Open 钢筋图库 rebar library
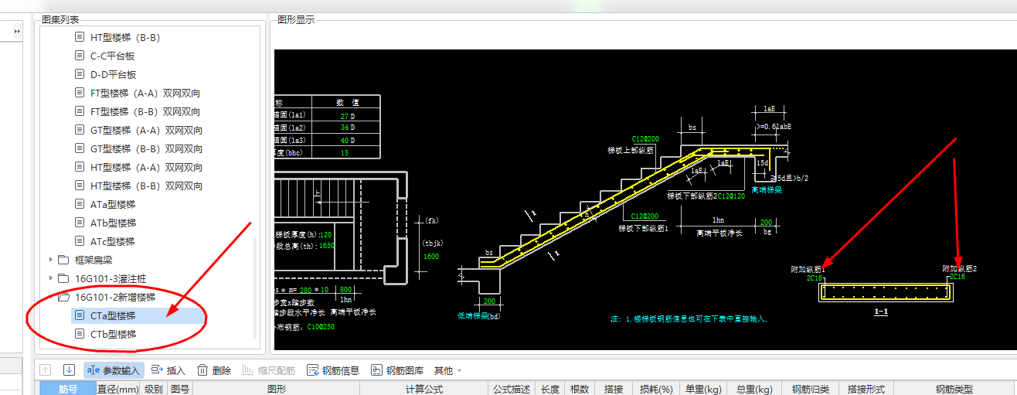The height and width of the screenshot is (395, 1017). pyautogui.click(x=397, y=370)
